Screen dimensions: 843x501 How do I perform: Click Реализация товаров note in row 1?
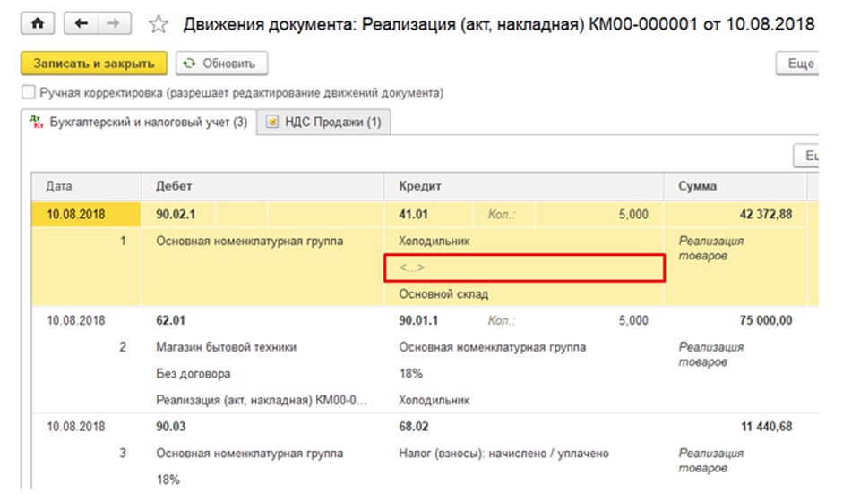[710, 248]
